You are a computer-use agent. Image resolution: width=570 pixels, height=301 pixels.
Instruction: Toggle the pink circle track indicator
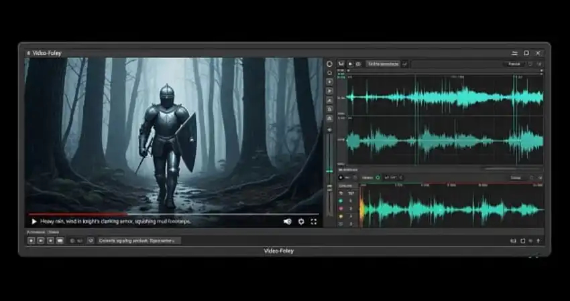pos(341,208)
